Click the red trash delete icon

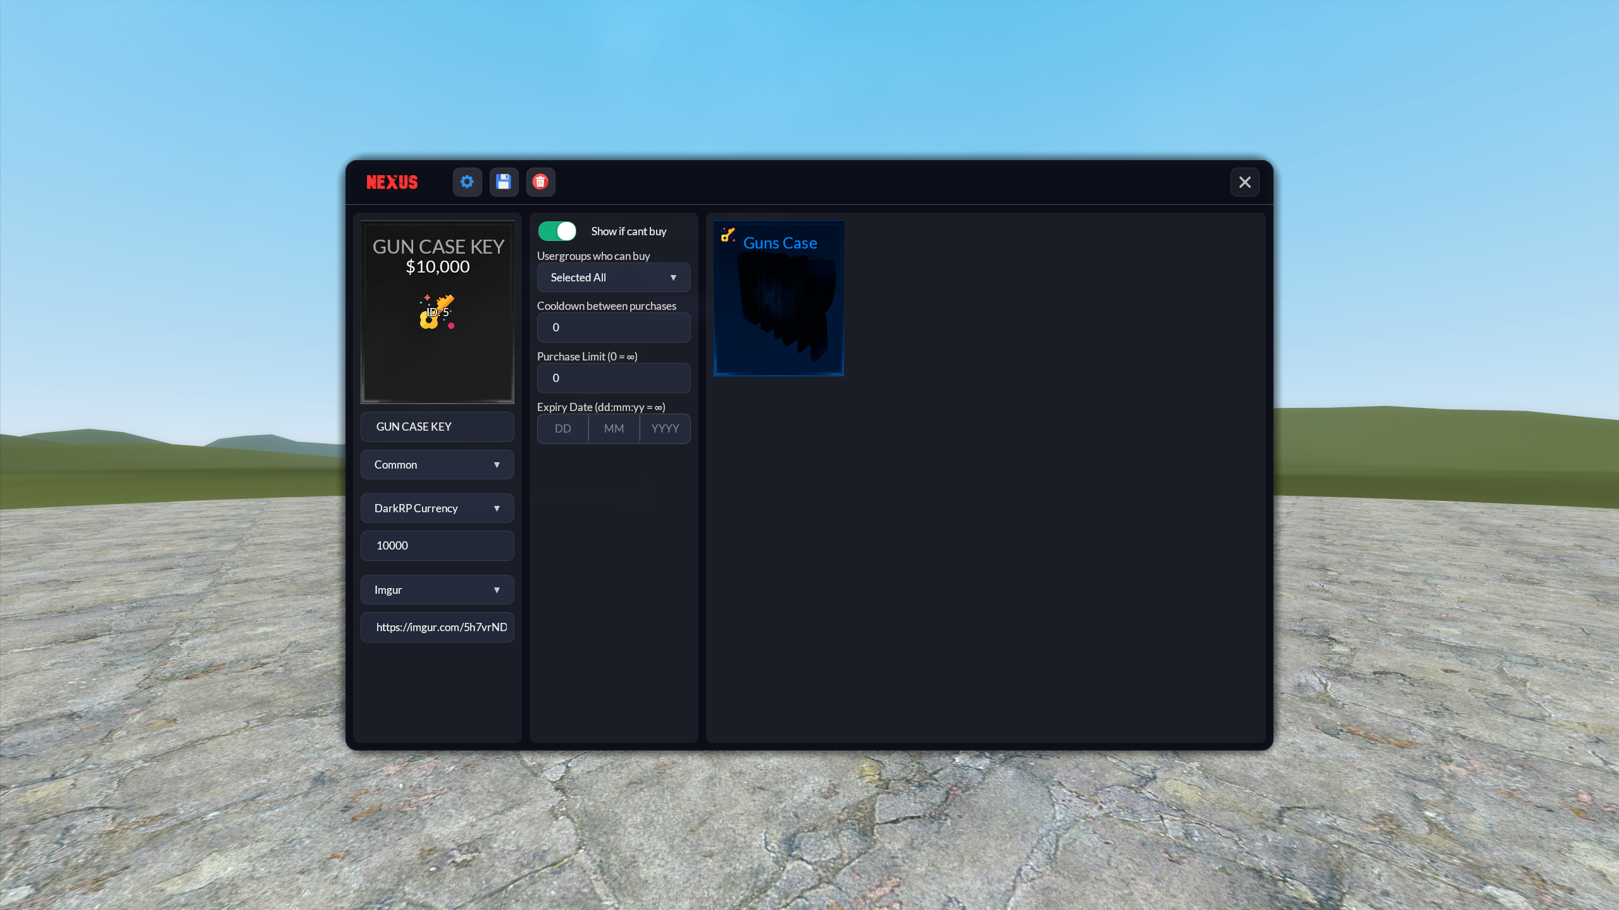coord(540,182)
